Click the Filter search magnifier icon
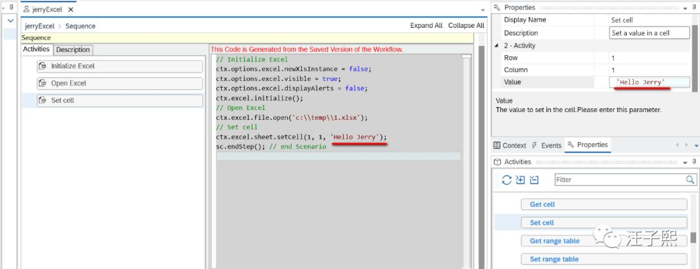Screen dimensions: 700x269 click(690, 180)
